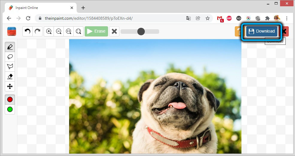Open the Chrome three-dot menu

click(x=287, y=18)
